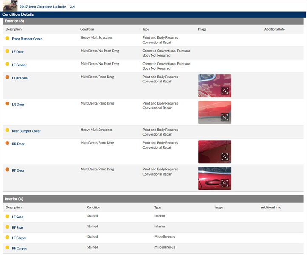Open the Front Bumper Cover item
This screenshot has height=255, width=307.
[x=27, y=39]
